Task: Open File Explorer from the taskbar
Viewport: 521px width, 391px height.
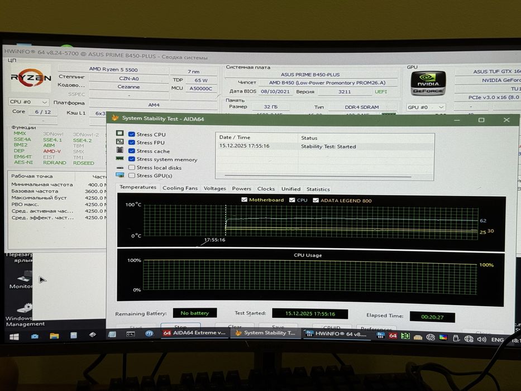Action: (x=54, y=336)
